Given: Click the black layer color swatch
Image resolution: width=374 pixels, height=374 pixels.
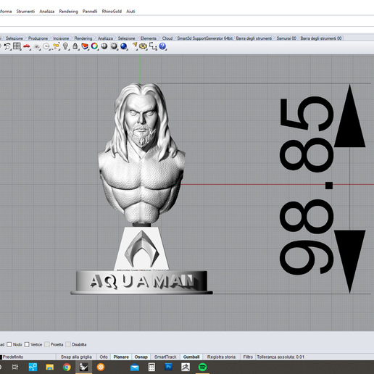Looking at the screenshot, I should click(1, 357).
